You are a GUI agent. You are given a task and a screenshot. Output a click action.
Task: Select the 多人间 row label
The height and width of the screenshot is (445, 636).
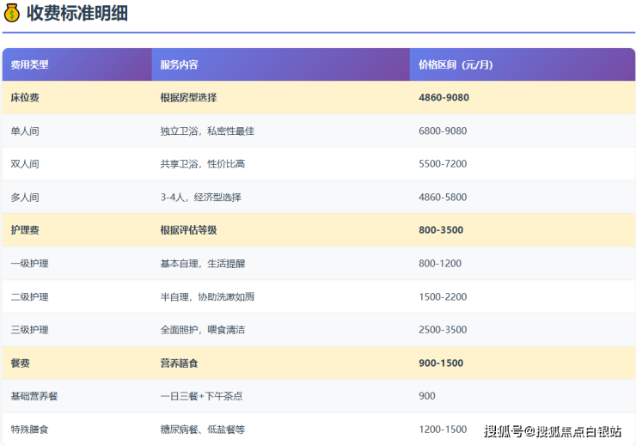(25, 198)
